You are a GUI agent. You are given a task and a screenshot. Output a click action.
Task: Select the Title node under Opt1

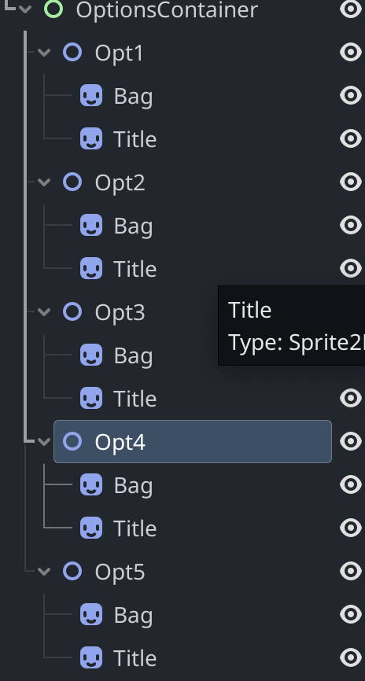click(x=135, y=139)
